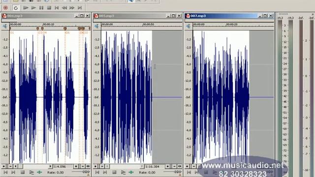Click the Forward button in transport toolbar

[72, 8]
